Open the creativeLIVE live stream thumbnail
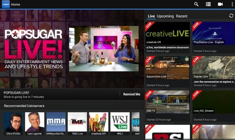The height and width of the screenshot is (140, 235). coord(167,33)
